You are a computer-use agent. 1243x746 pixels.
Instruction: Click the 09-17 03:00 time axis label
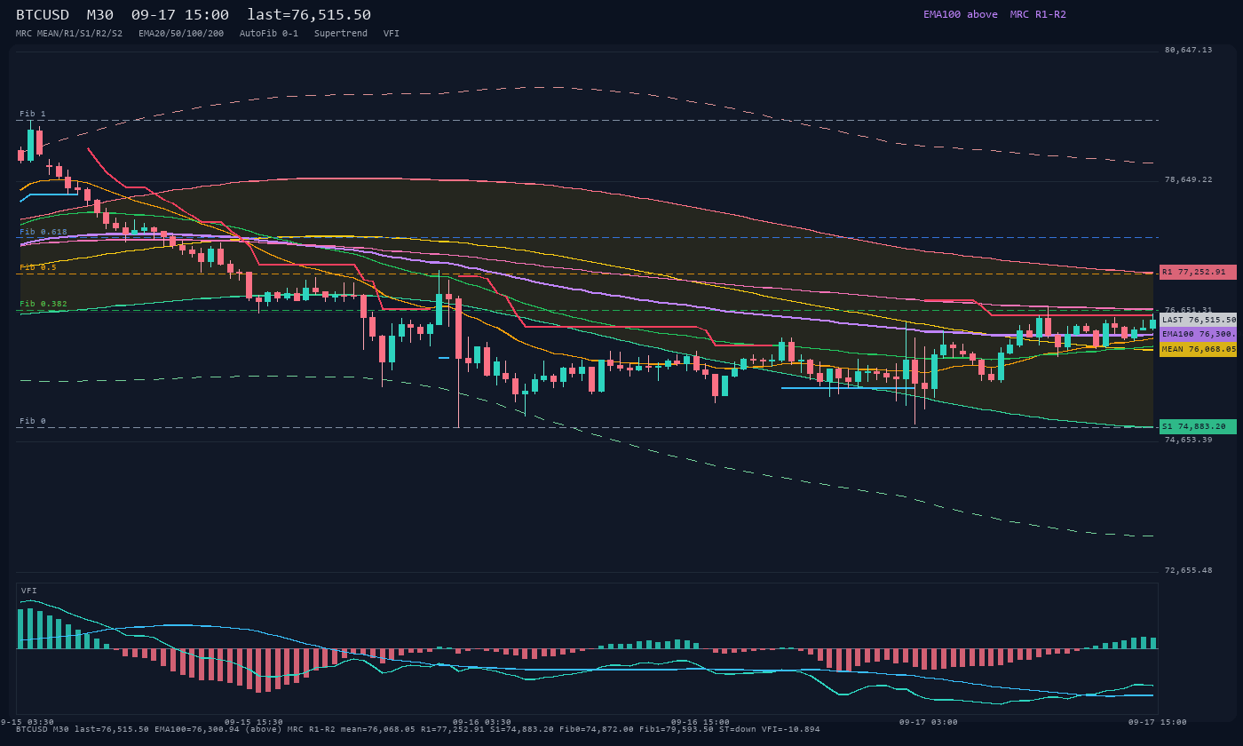(929, 722)
